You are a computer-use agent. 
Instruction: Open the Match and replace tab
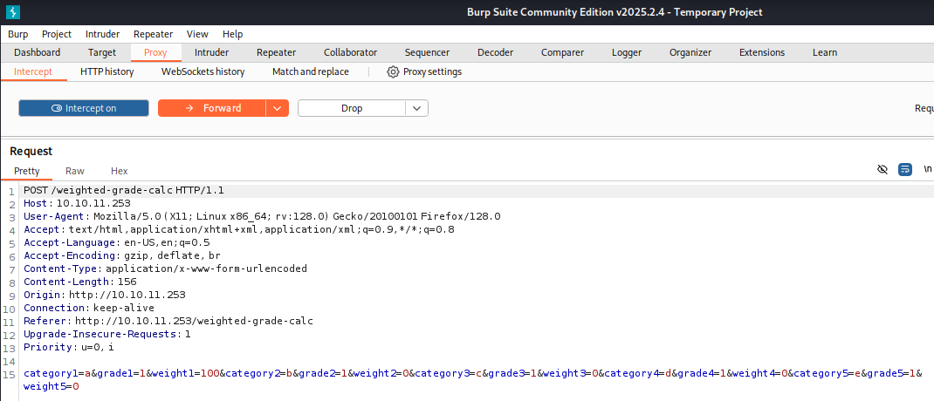click(310, 71)
